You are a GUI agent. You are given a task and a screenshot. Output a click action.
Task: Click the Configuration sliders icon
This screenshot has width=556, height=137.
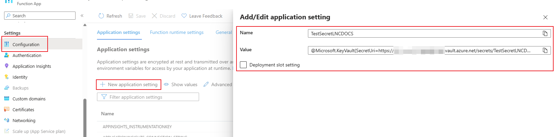click(6, 44)
